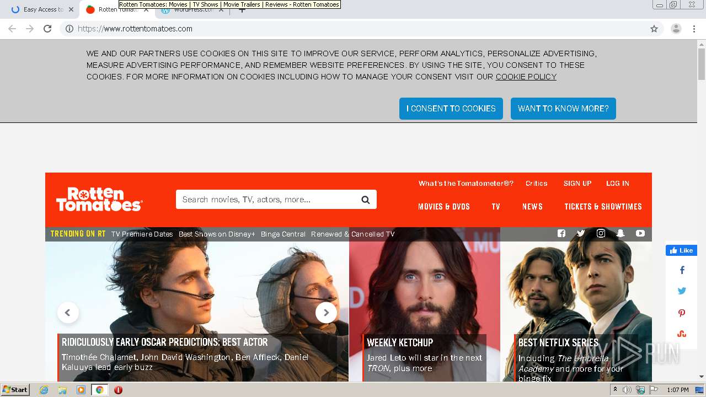Open the Cookie Policy link
Screen dimensions: 706x397
(526, 77)
